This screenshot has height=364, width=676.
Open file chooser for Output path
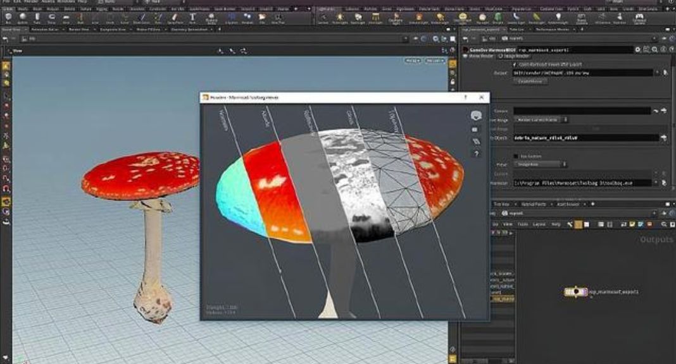tap(666, 73)
